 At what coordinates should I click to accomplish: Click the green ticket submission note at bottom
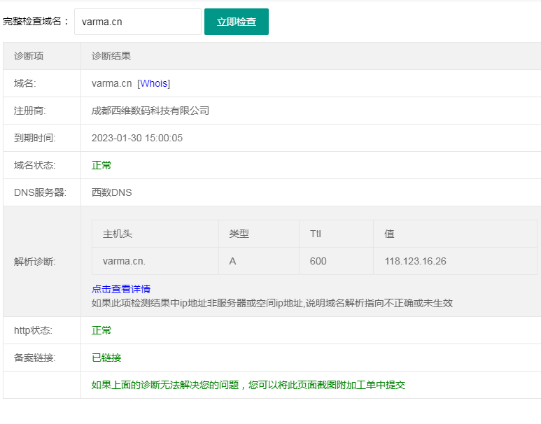coord(248,385)
